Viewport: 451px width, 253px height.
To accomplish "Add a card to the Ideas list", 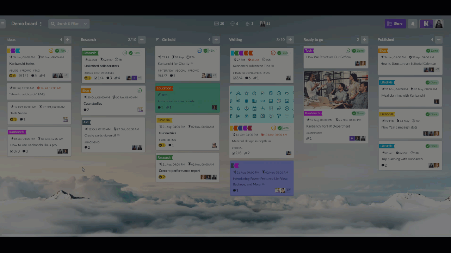I will [68, 40].
